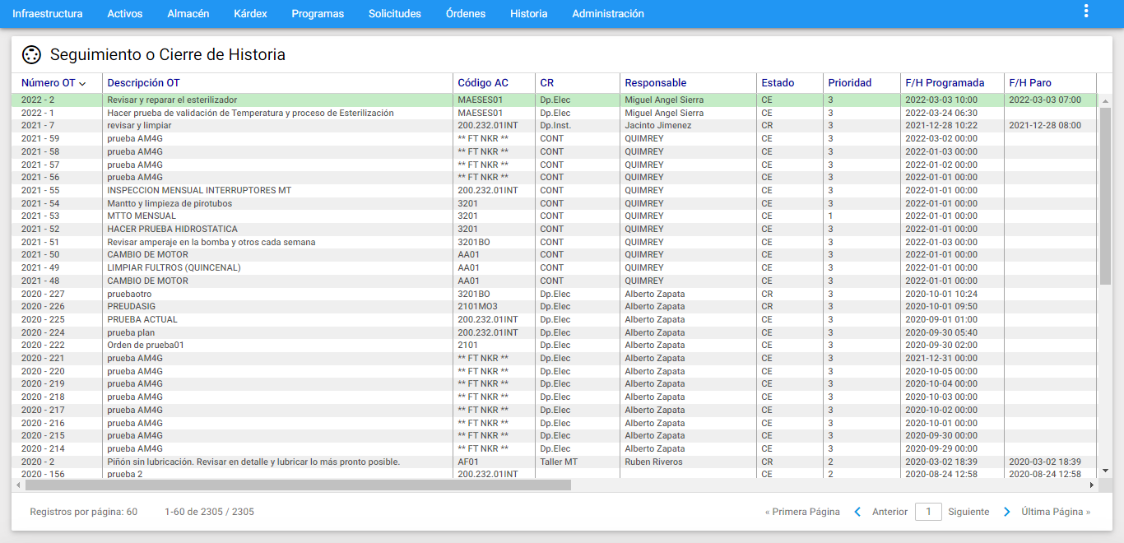Click 'Ruben Riveros' in the Responsable column
Screen dimensions: 1124x543
point(653,462)
